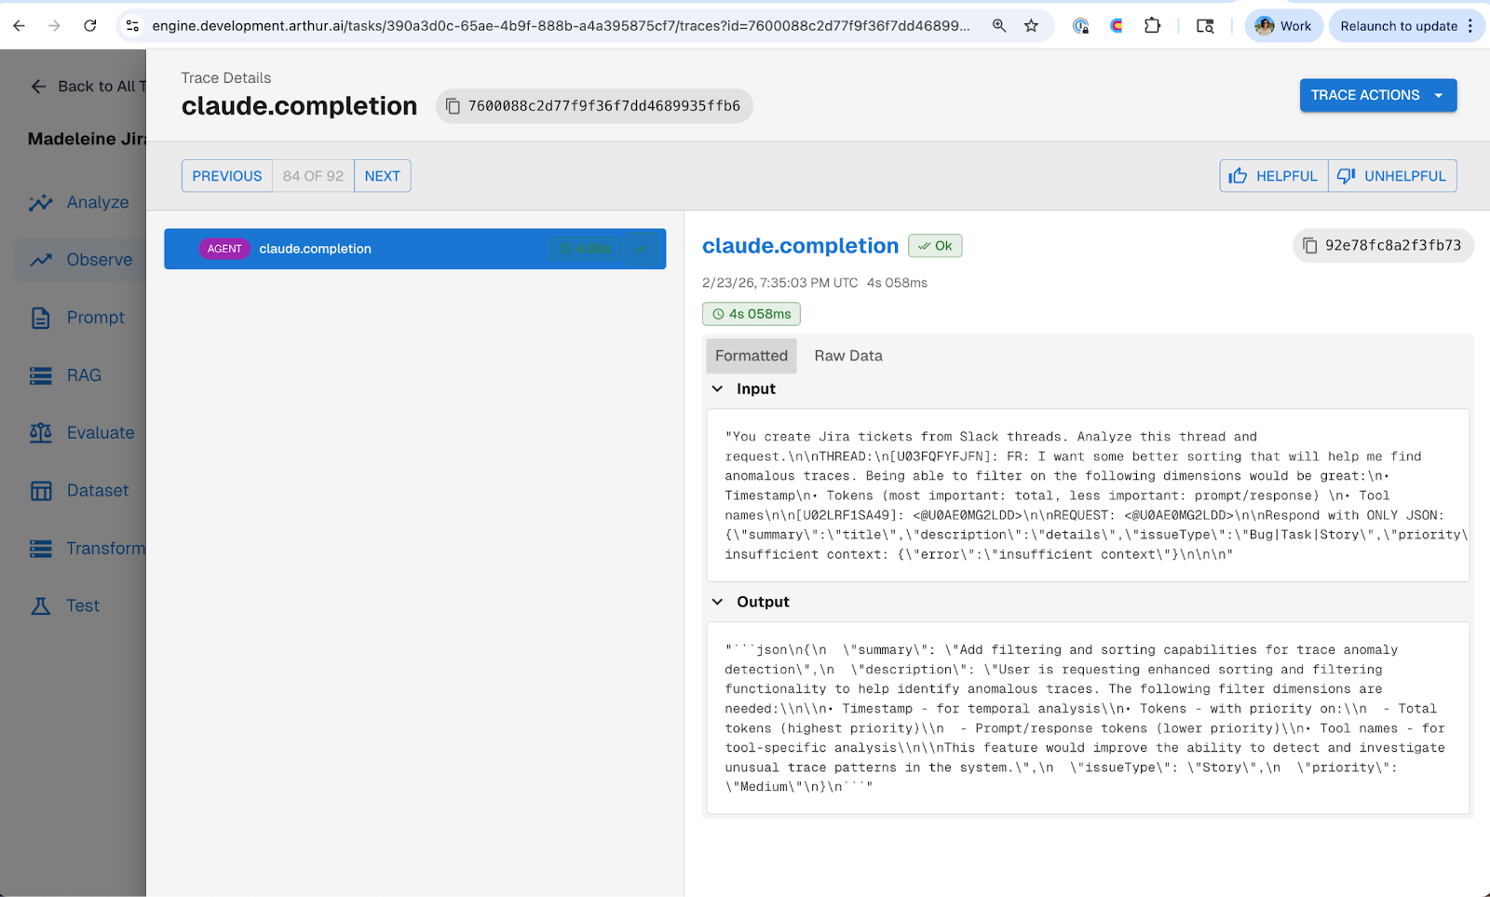Image resolution: width=1490 pixels, height=897 pixels.
Task: Click the browser back arrow
Action: [x=20, y=26]
